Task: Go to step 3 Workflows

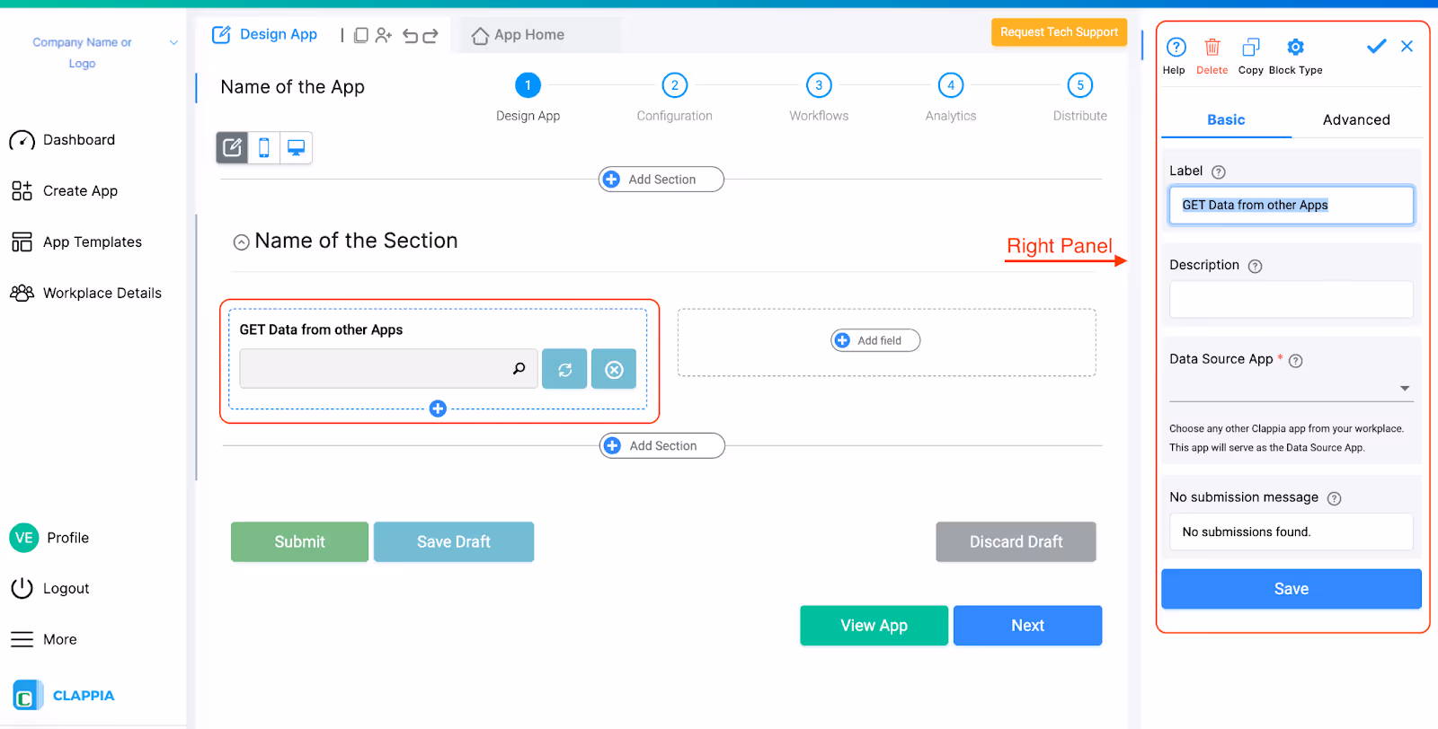Action: coord(819,85)
